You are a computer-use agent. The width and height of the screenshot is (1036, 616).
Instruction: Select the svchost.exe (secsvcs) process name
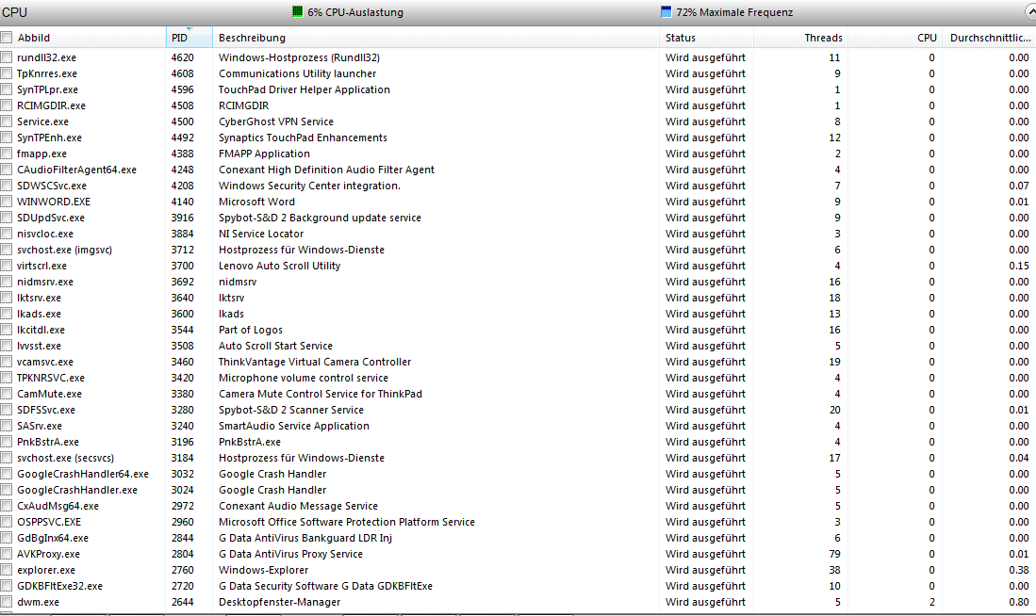65,458
